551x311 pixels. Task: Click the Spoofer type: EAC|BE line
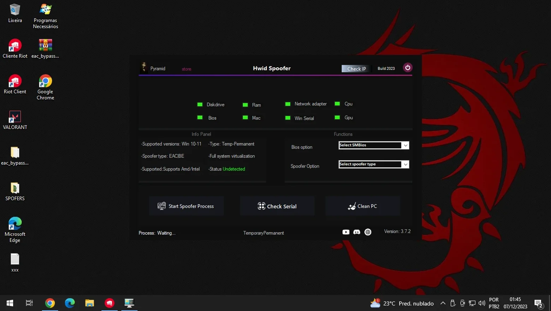point(162,156)
